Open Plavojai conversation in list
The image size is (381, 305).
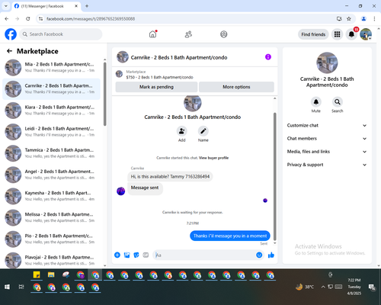point(51,260)
